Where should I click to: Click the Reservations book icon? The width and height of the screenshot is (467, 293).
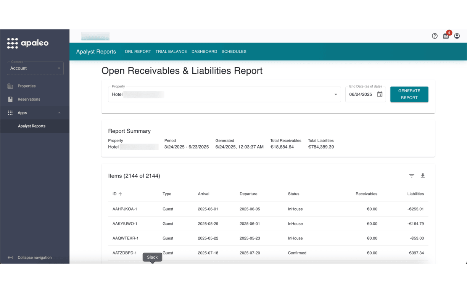click(10, 99)
